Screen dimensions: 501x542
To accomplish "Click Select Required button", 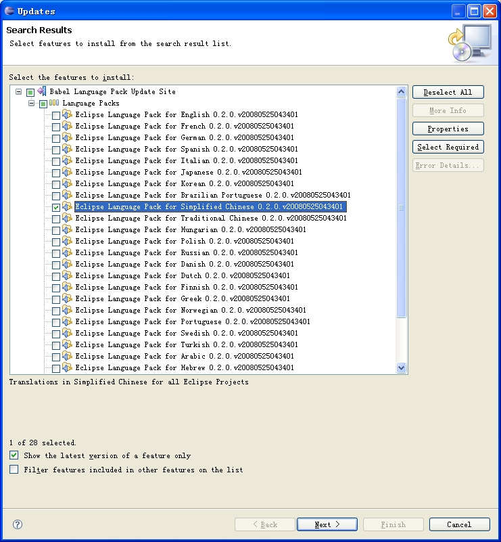I will 448,148.
